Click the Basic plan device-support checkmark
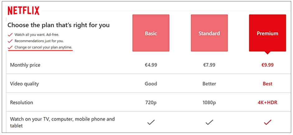 point(151,123)
